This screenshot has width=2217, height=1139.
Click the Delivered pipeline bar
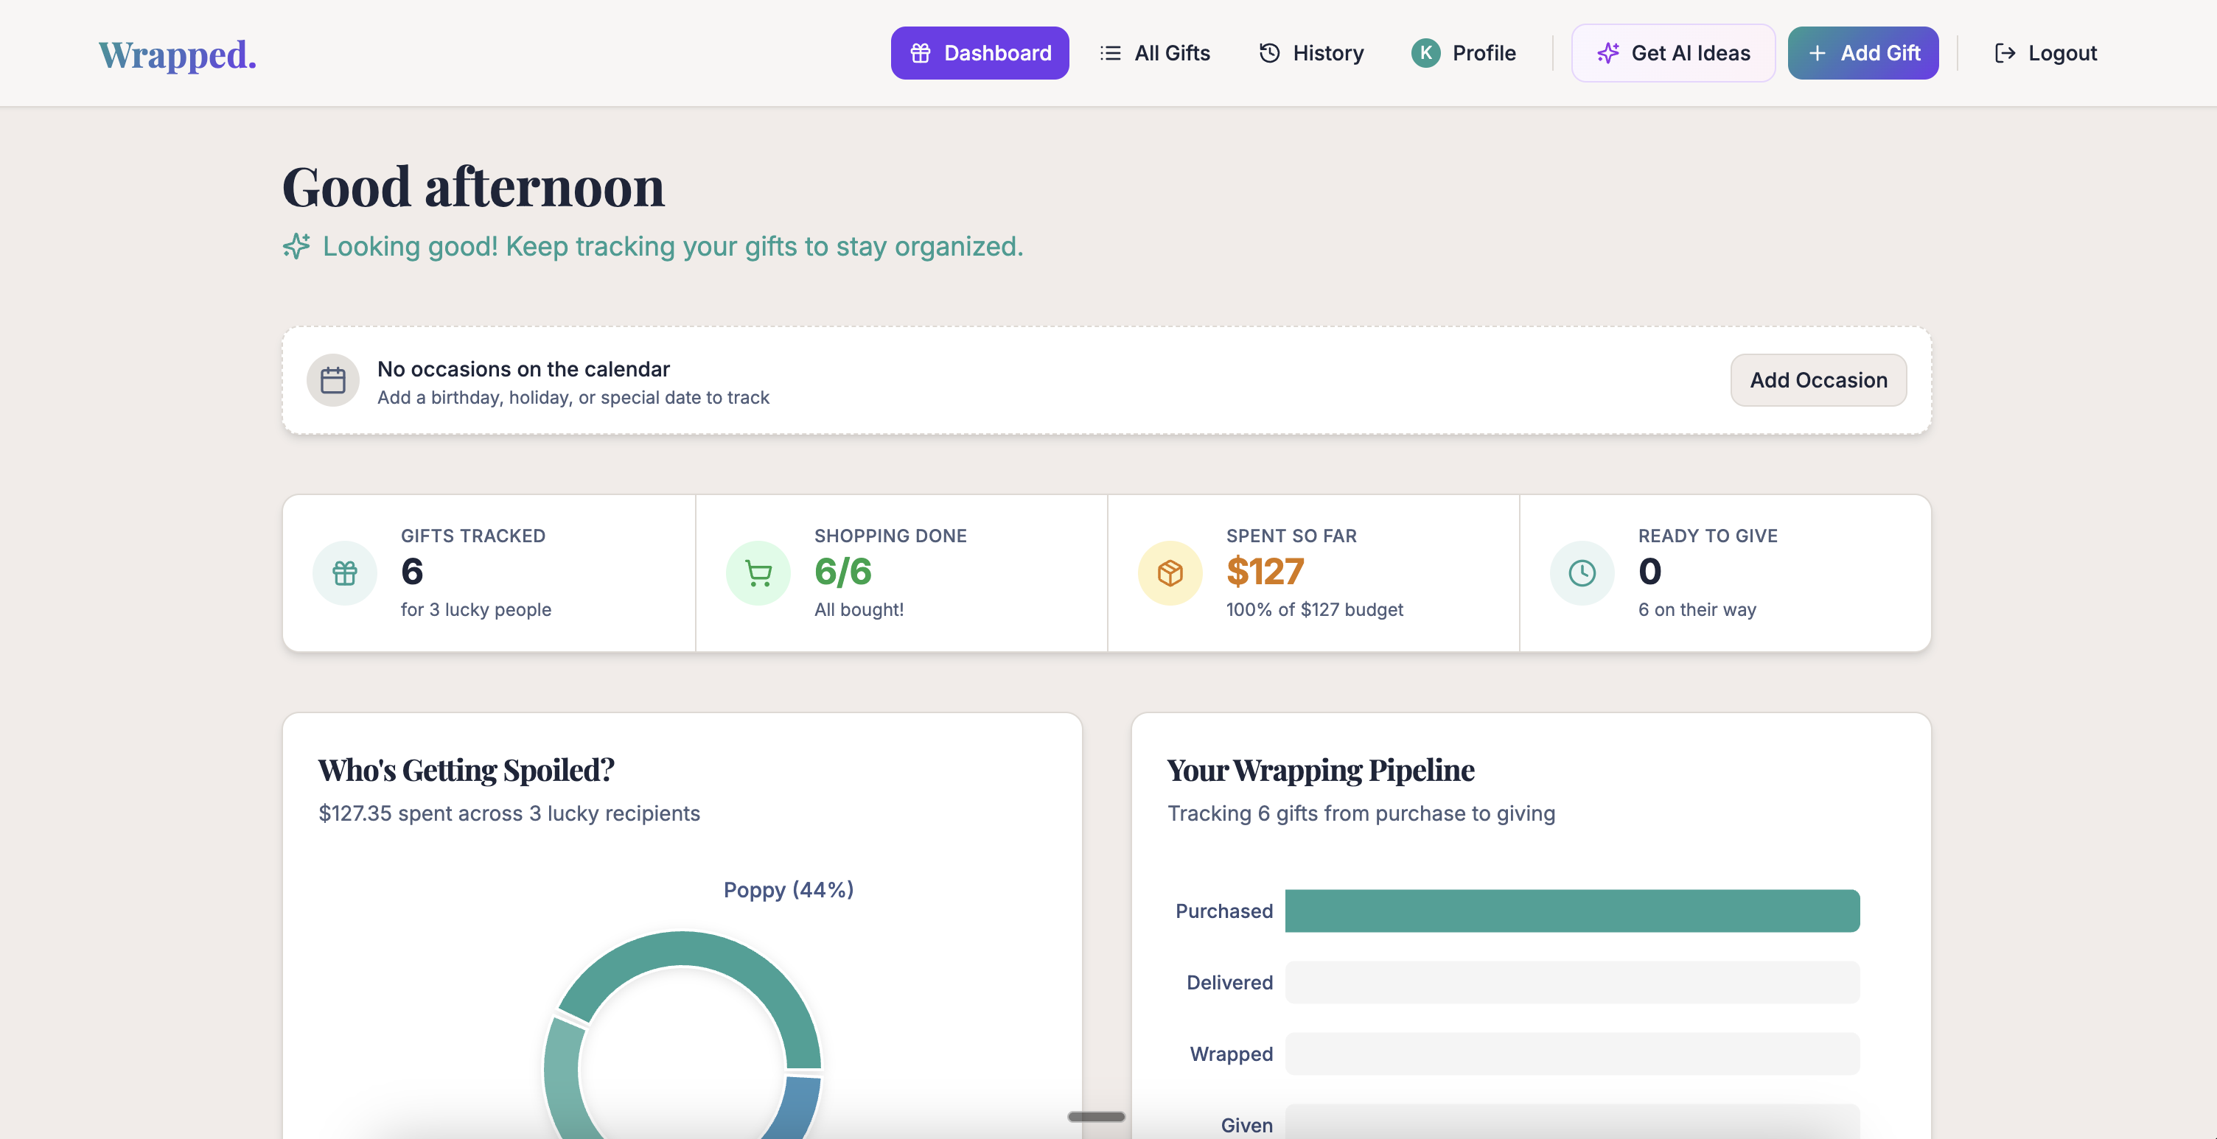1571,982
